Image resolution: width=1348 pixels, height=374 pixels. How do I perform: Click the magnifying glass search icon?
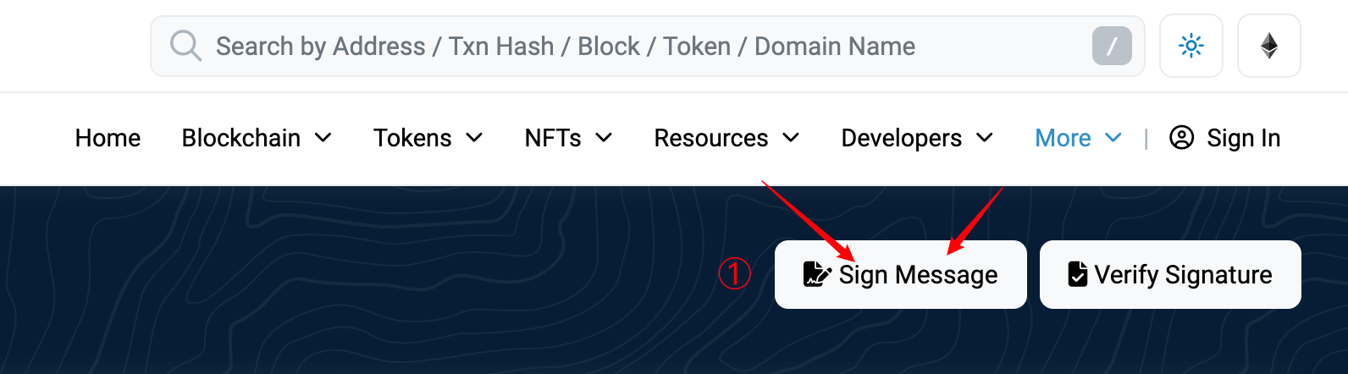pyautogui.click(x=185, y=46)
